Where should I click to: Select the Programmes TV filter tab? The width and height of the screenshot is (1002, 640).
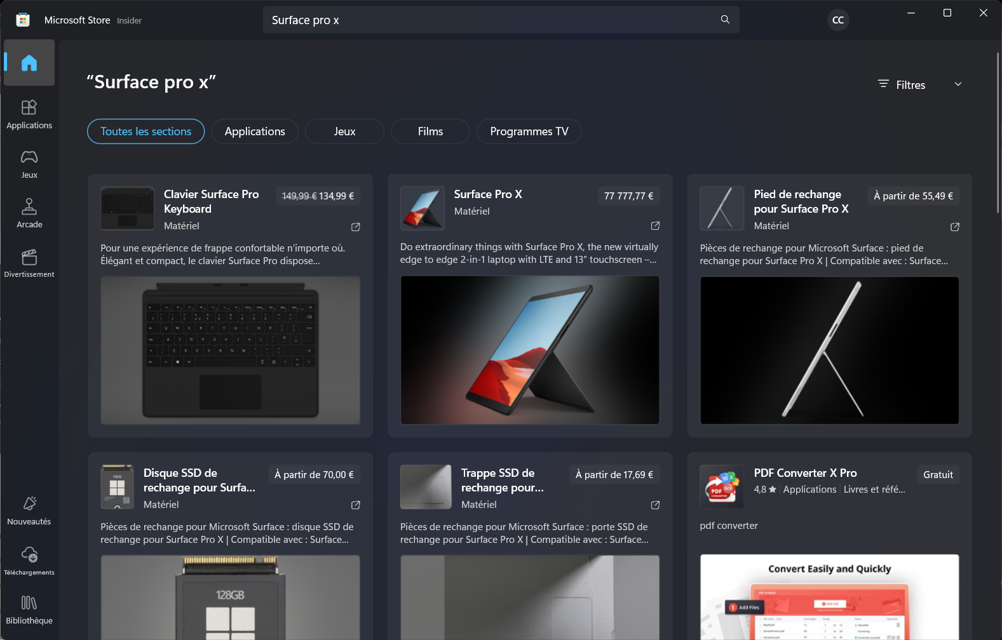[529, 131]
